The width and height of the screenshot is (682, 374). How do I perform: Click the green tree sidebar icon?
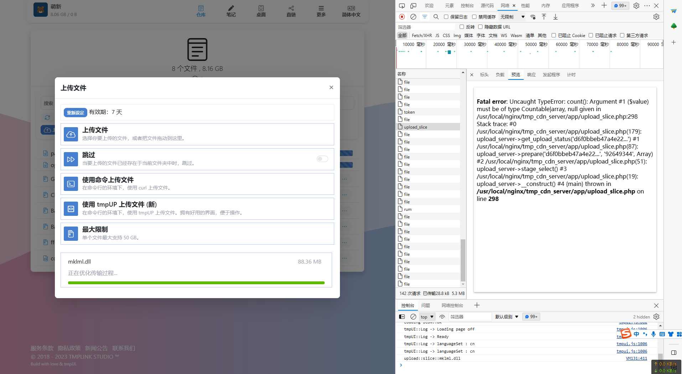[673, 26]
